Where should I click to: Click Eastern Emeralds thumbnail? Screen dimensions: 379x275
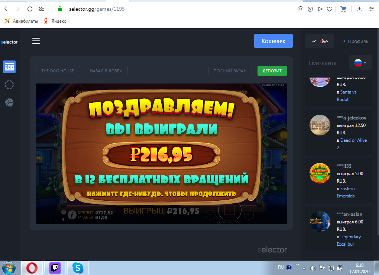(320, 173)
